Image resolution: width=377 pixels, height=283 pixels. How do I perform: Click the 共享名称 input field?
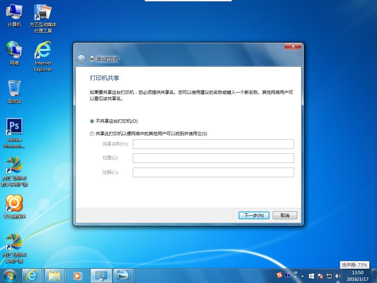214,144
